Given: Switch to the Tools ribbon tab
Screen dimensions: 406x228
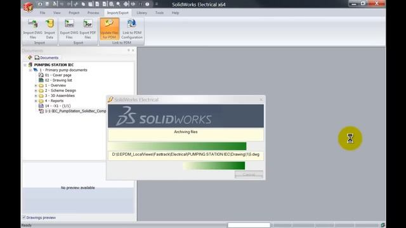Looking at the screenshot, I should [159, 13].
